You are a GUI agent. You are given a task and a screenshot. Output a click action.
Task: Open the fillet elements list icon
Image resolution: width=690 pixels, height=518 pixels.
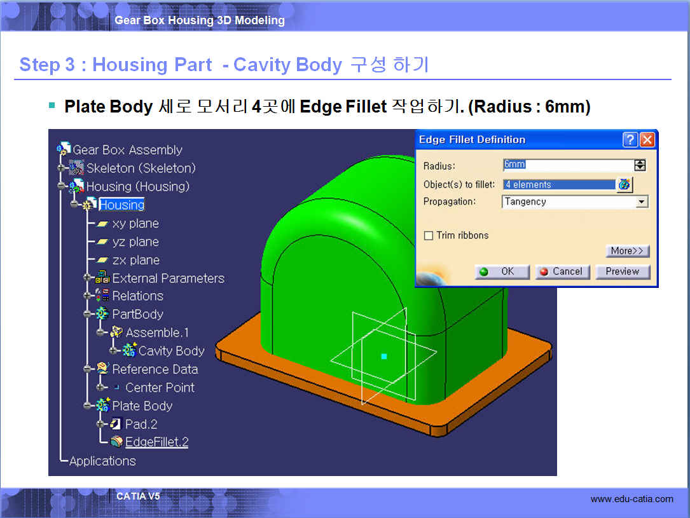(624, 184)
